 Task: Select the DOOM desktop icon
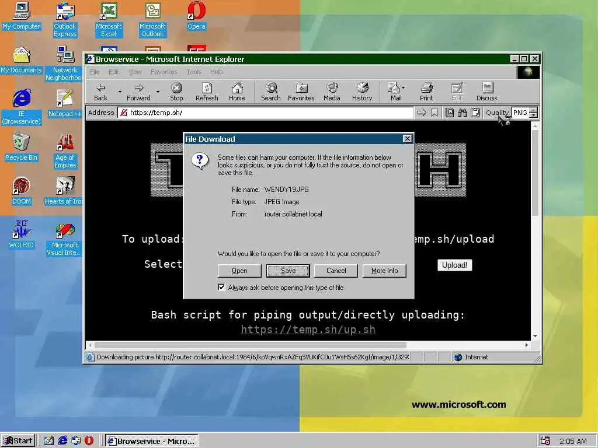point(22,191)
